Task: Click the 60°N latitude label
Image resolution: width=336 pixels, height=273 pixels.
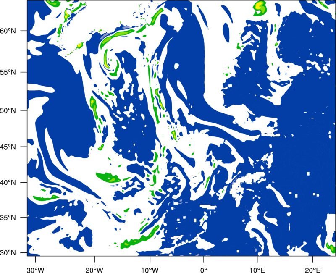Action: pyautogui.click(x=8, y=31)
